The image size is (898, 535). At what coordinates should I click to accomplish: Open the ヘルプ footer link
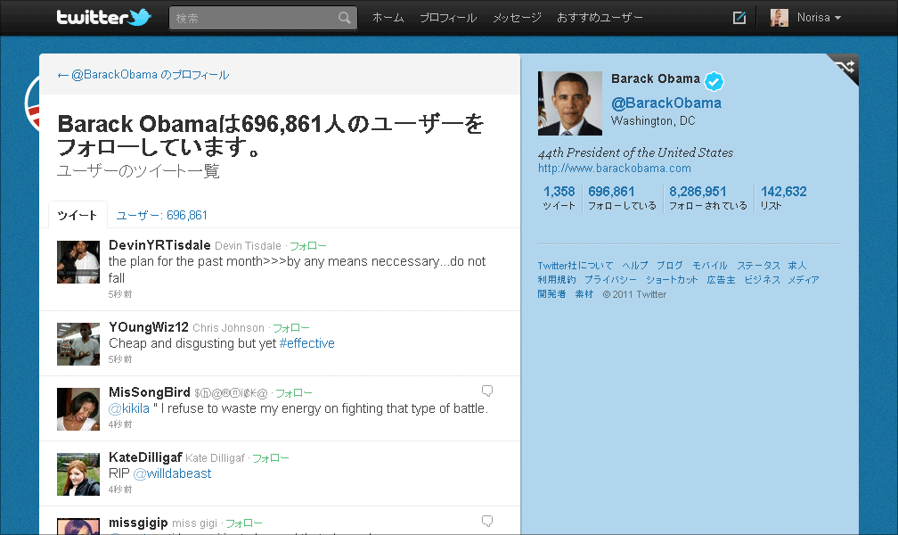[x=635, y=266]
